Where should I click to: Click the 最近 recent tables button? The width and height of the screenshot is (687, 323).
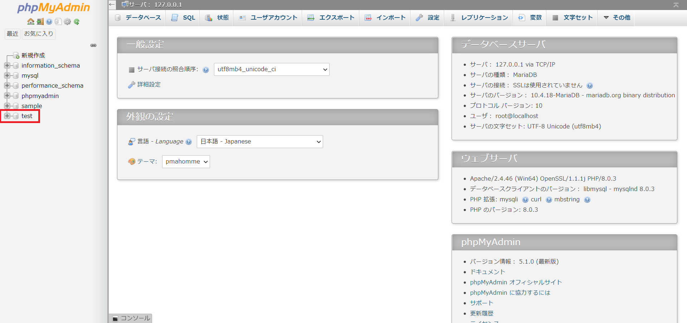(x=13, y=34)
